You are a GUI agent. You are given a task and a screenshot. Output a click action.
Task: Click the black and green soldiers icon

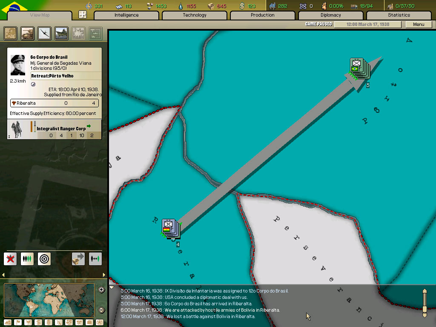point(27,258)
